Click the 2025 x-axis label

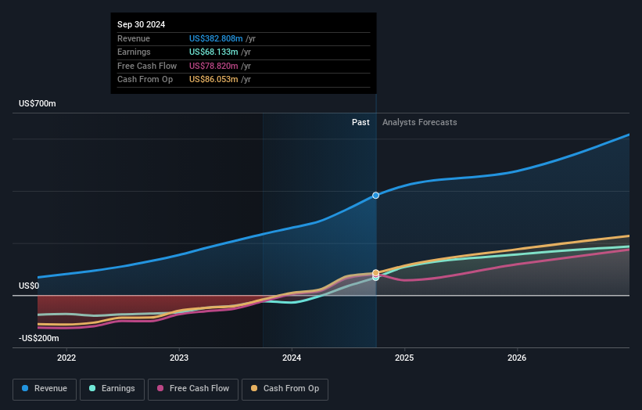click(x=404, y=358)
